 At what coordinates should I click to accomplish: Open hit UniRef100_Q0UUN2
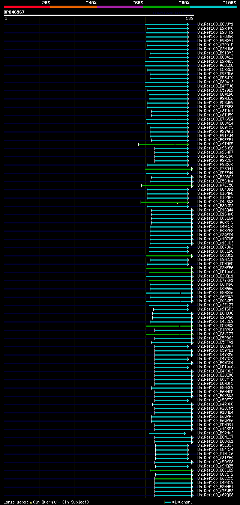[215, 255]
